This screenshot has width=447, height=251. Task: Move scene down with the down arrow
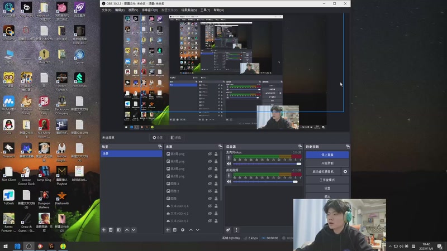pyautogui.click(x=134, y=230)
